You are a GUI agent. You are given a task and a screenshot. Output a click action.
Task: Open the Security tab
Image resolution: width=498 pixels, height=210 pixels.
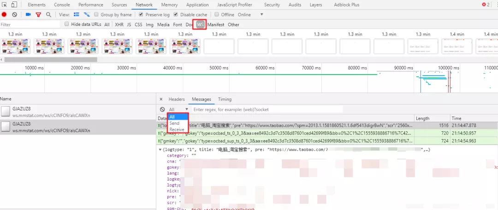pos(272,5)
